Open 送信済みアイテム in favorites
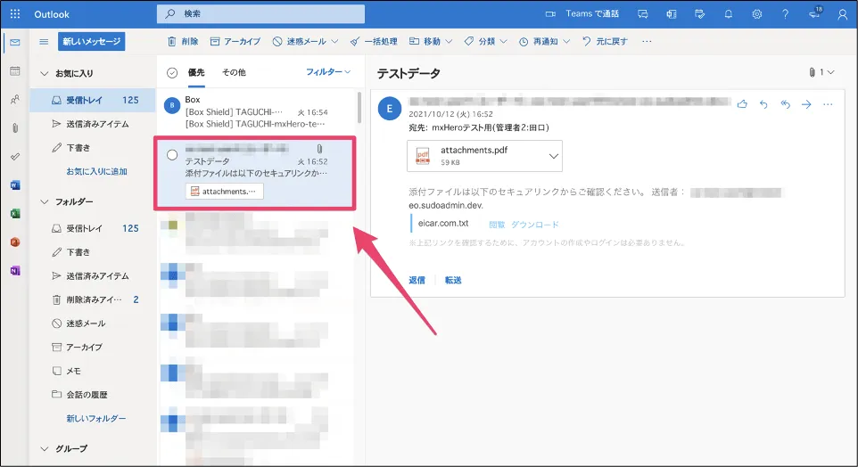 click(x=93, y=124)
